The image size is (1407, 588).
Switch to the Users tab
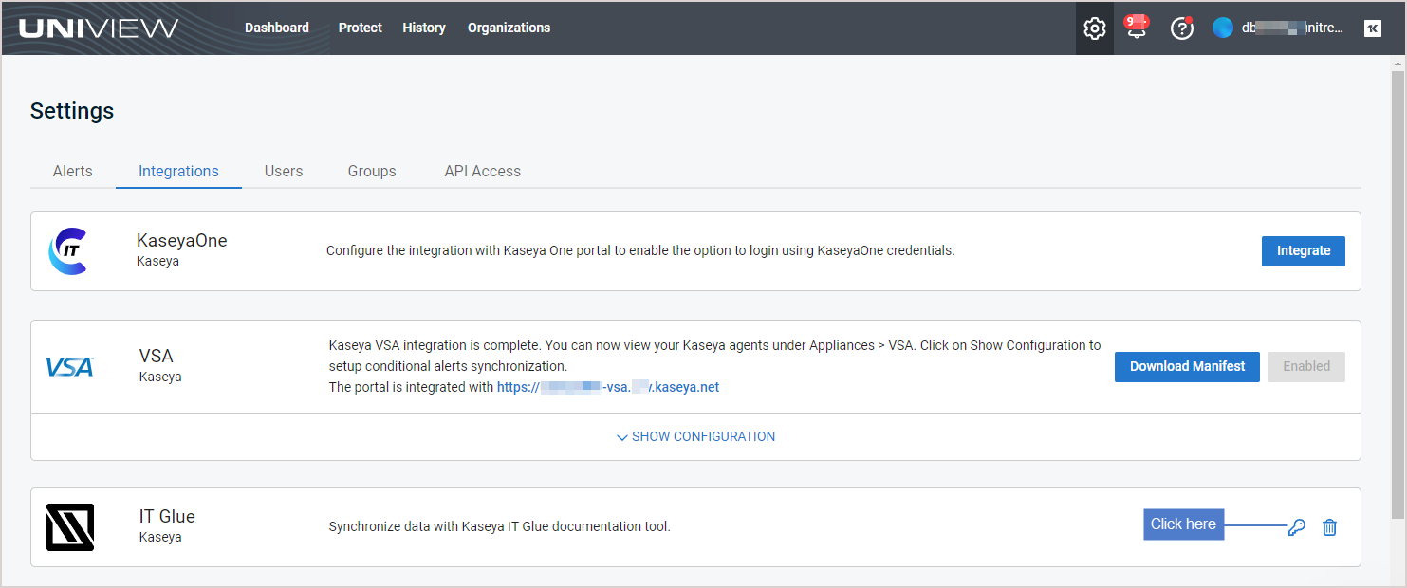[284, 172]
